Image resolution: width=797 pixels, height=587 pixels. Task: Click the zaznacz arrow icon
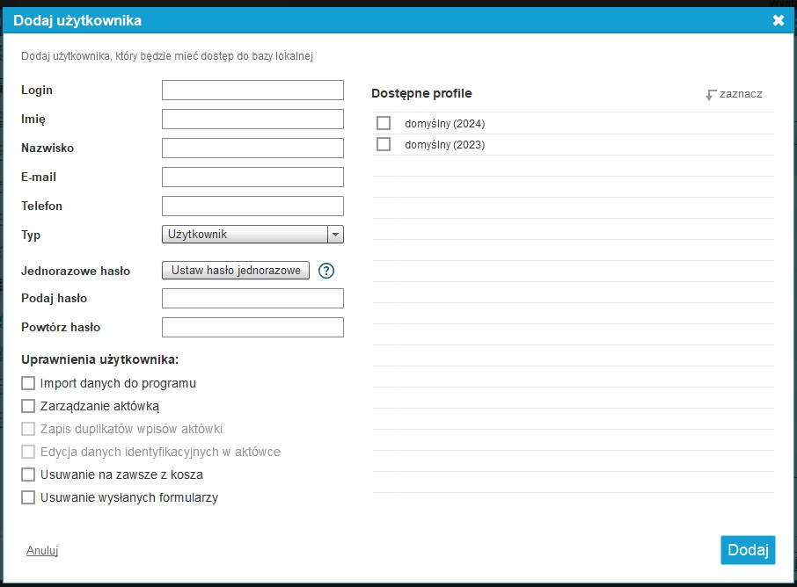tap(711, 94)
